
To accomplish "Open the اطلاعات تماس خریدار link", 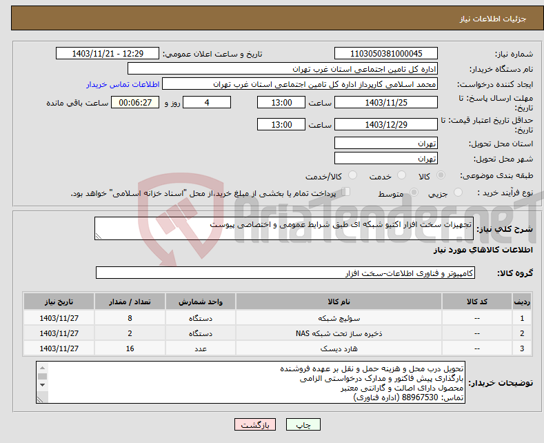I will (123, 84).
